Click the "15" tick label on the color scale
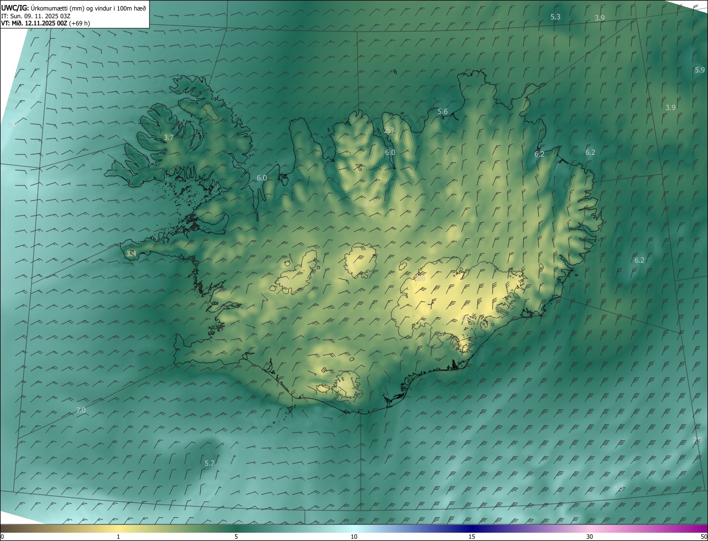The width and height of the screenshot is (708, 541). [472, 537]
